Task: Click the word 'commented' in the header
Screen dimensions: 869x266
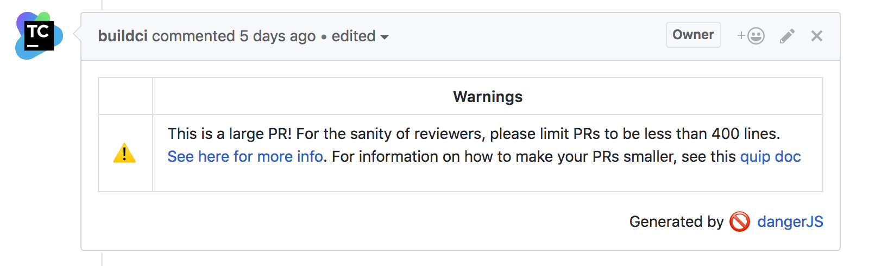Action: point(193,36)
